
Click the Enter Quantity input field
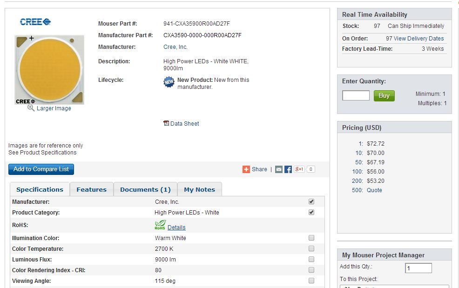tap(356, 95)
